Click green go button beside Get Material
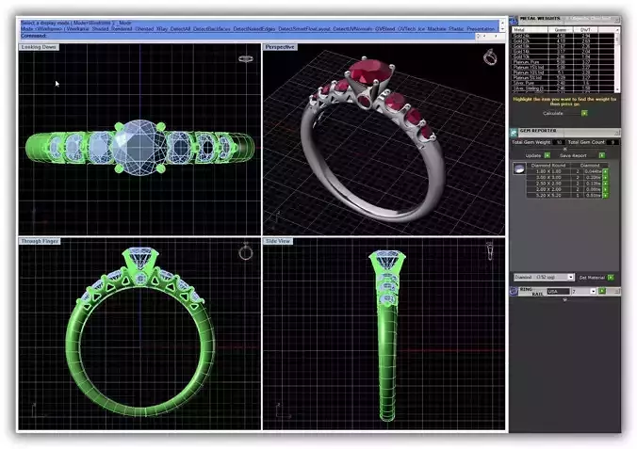637x449 pixels. (x=611, y=278)
